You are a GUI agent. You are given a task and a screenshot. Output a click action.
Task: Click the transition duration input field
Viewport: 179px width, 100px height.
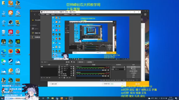(x=119, y=69)
